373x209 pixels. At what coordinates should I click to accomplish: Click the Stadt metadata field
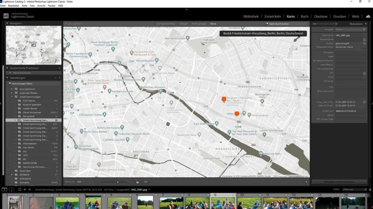(350, 57)
